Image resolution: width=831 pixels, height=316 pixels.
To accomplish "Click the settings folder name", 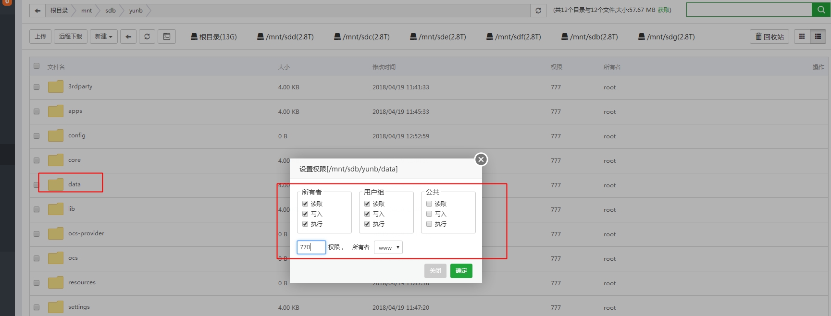I will click(79, 307).
